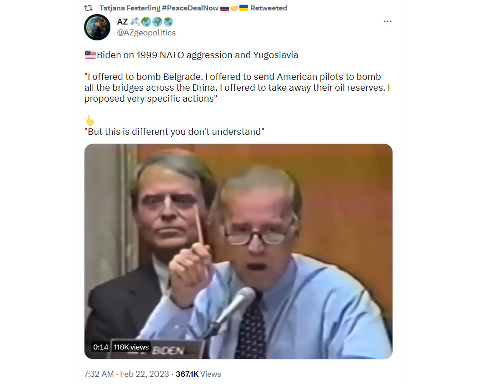477x384 pixels.
Task: Open Tatjana Festerling's profile from retweet label
Action: click(x=159, y=8)
